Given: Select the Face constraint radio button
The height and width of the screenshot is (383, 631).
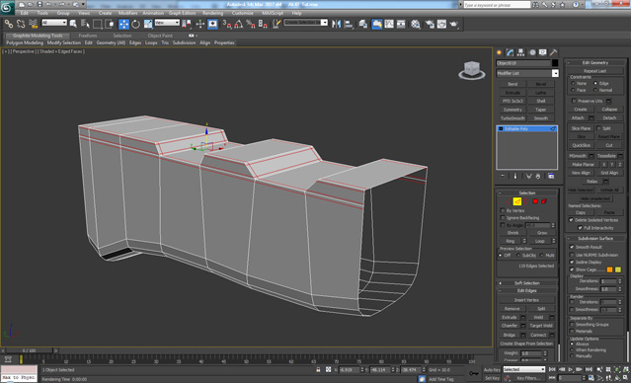Looking at the screenshot, I should 573,90.
